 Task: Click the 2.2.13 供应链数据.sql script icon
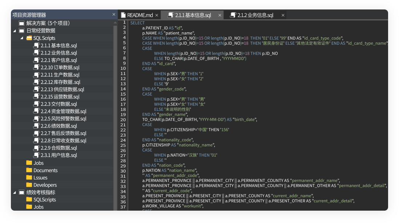click(x=36, y=89)
